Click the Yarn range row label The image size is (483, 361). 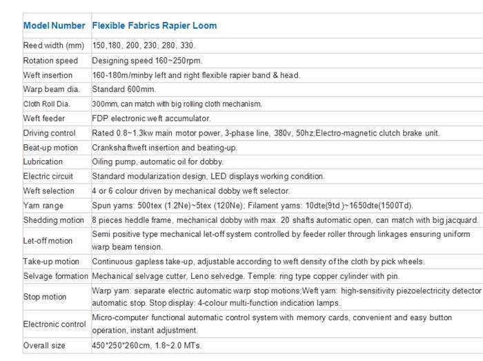tap(43, 206)
